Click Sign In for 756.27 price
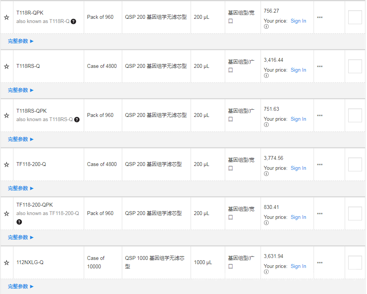 pos(298,21)
